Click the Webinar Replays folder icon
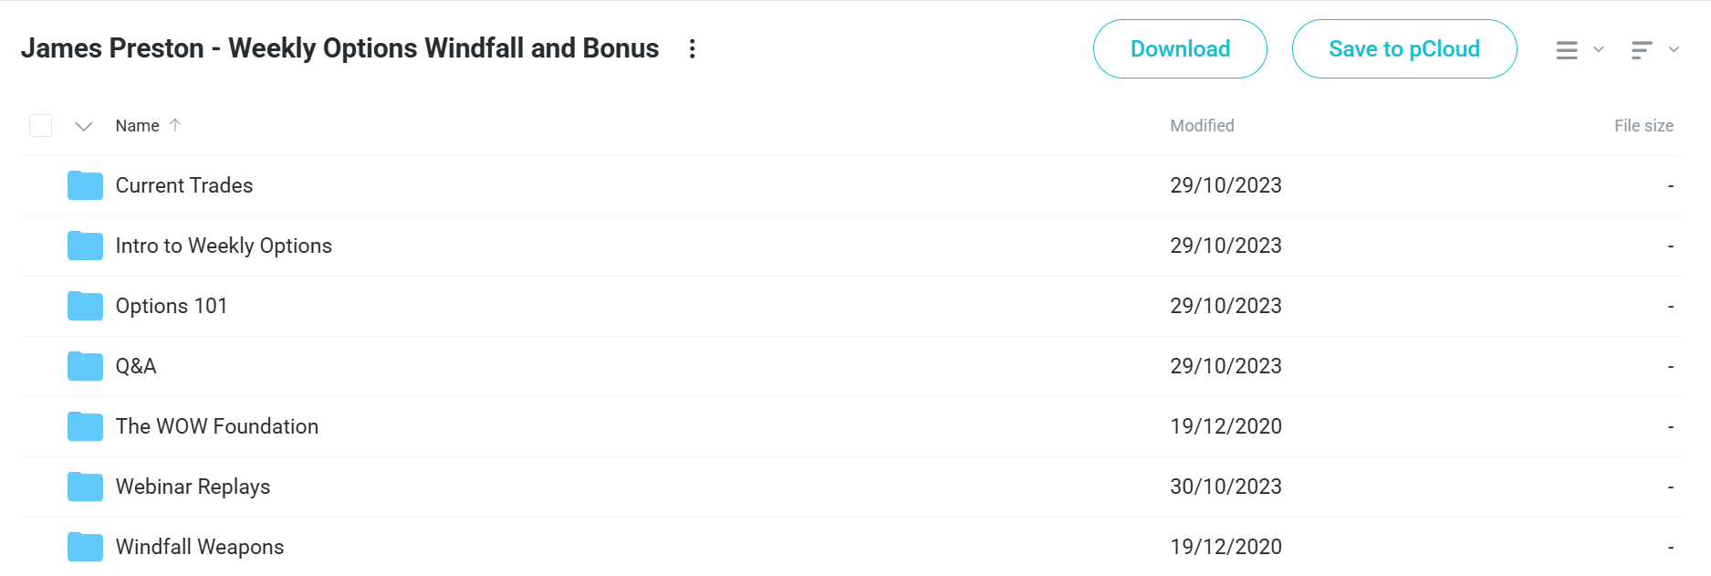Screen dimensions: 1711x576 85,487
